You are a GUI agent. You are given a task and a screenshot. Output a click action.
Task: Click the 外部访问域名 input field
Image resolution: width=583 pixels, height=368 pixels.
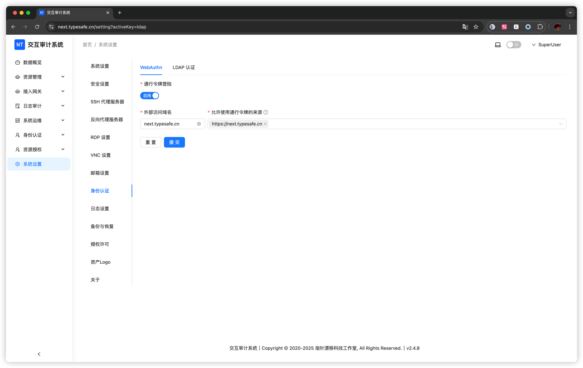click(172, 124)
